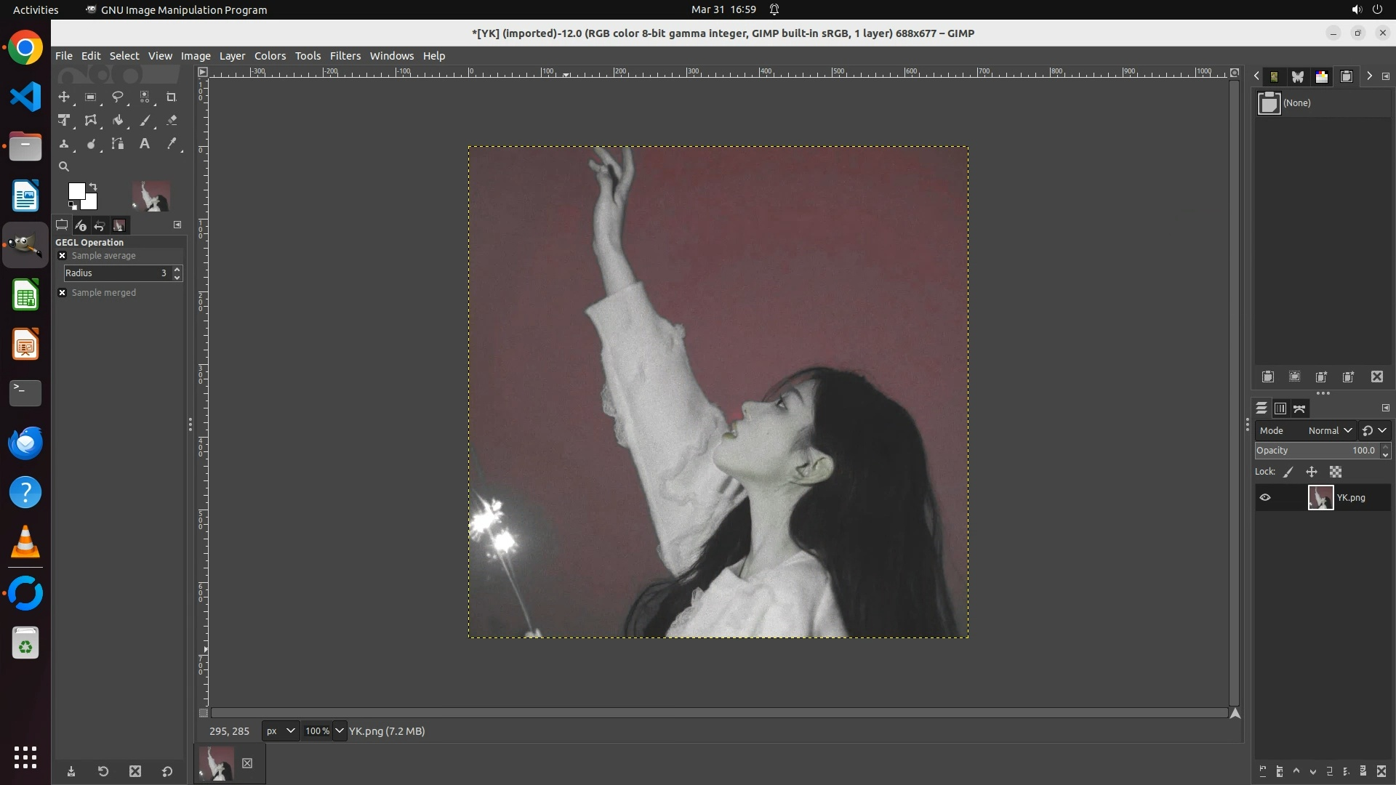
Task: Toggle the Sample average checkbox
Action: click(x=63, y=256)
